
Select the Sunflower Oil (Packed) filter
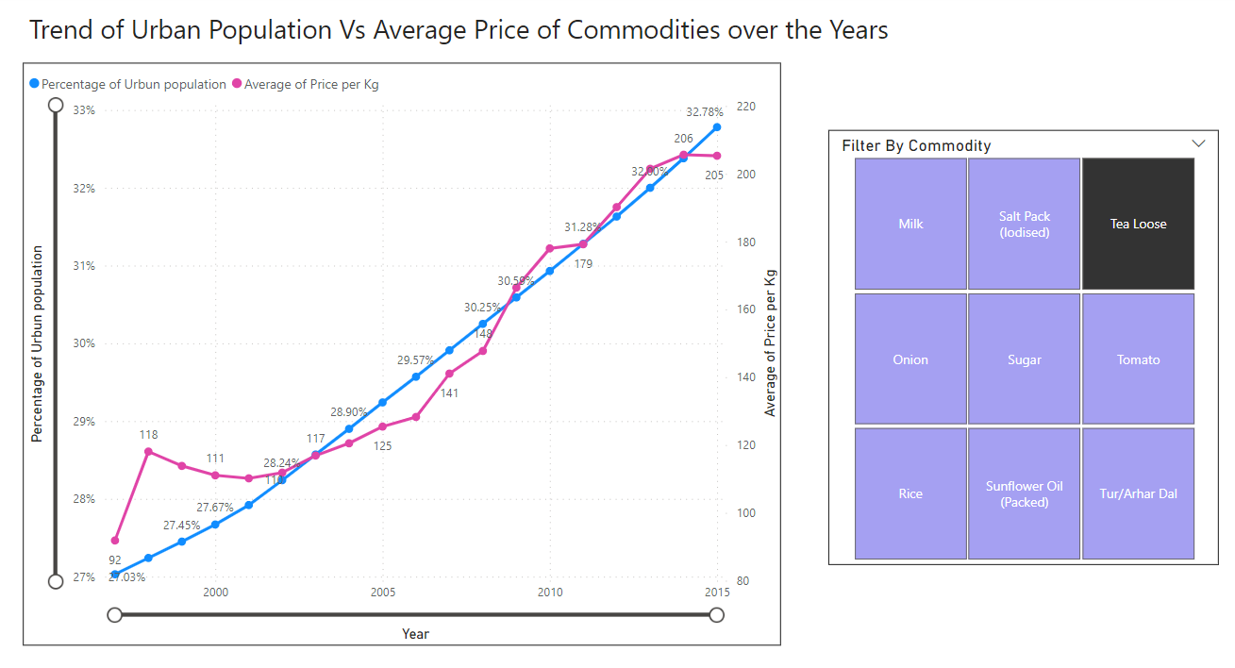pyautogui.click(x=1024, y=493)
